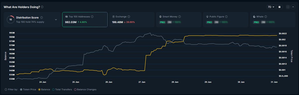Click the Filter by info icon
This screenshot has height=95, width=299.
coord(6,90)
